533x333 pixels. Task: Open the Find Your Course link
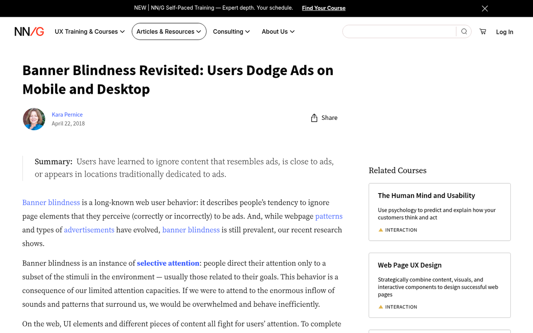click(x=323, y=8)
